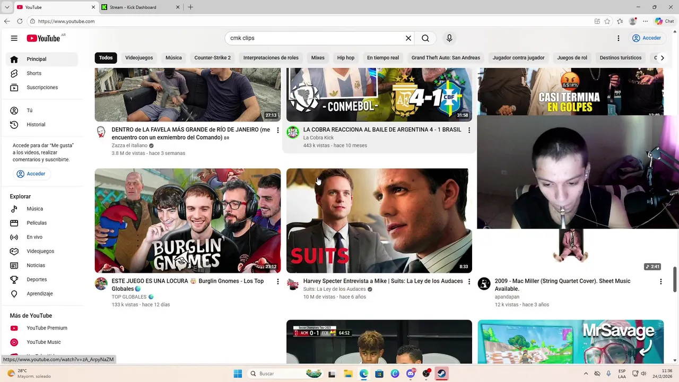679x382 pixels.
Task: Add page to favorites star icon
Action: tap(607, 21)
